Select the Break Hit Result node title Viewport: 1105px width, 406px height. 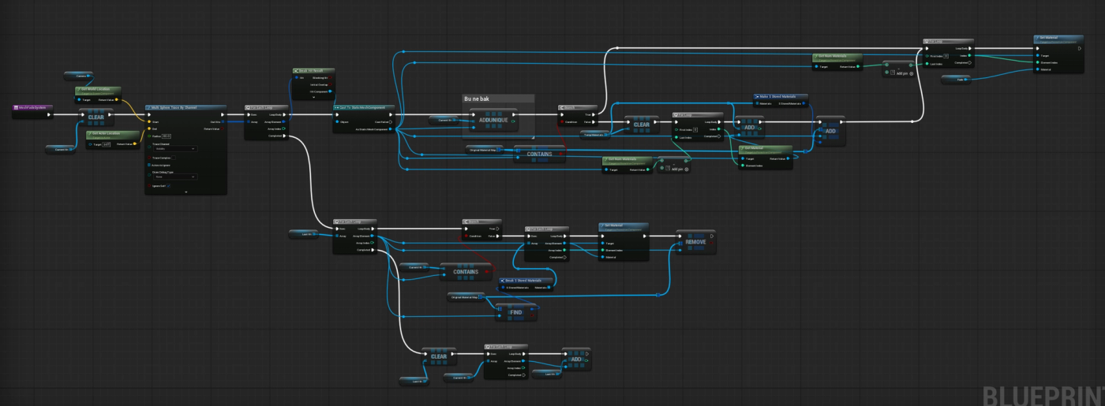click(x=313, y=71)
